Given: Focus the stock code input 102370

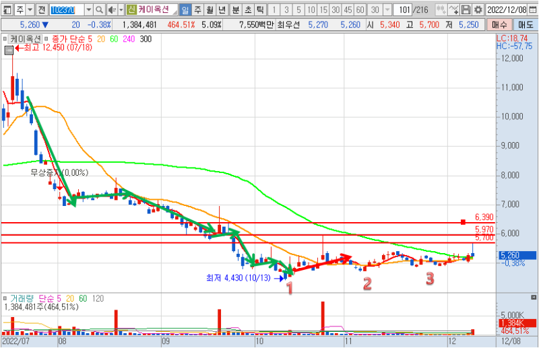Looking at the screenshot, I should (x=67, y=9).
